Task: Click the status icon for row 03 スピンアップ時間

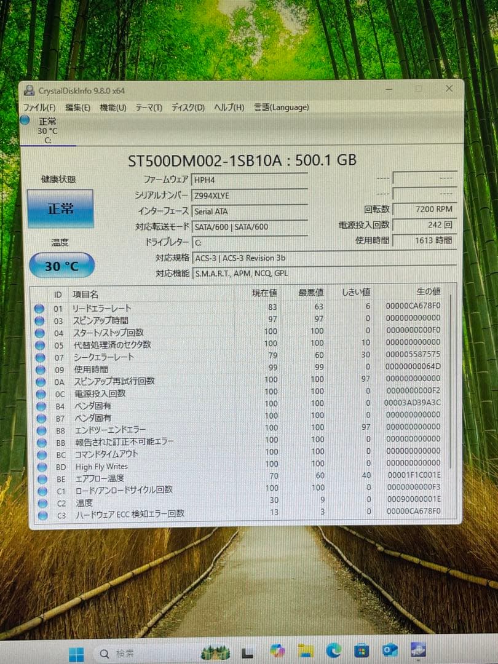Action: [x=39, y=321]
